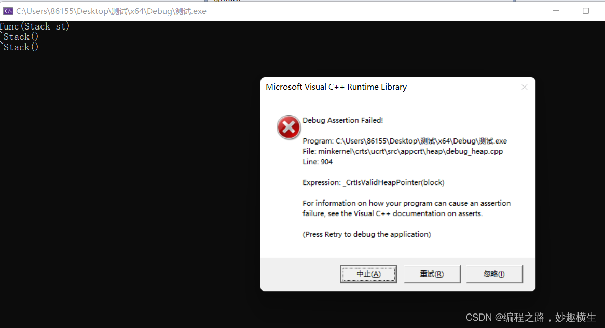Viewport: 605px width, 328px height.
Task: Select the Debug Assertion Failed! text
Action: point(342,120)
